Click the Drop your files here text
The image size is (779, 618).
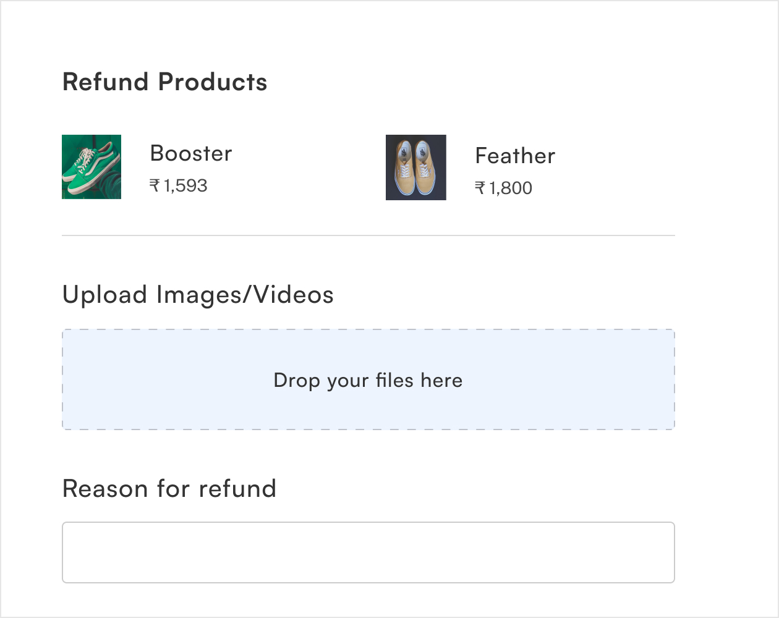(x=368, y=380)
